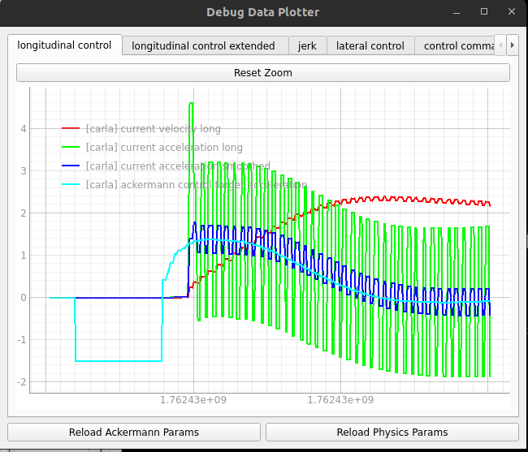Click the red velocity legend line
528x452 pixels.
71,129
